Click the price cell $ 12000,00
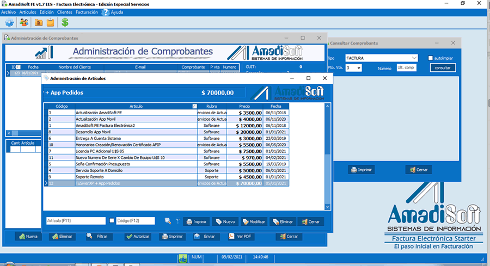The width and height of the screenshot is (490, 266). (244, 126)
